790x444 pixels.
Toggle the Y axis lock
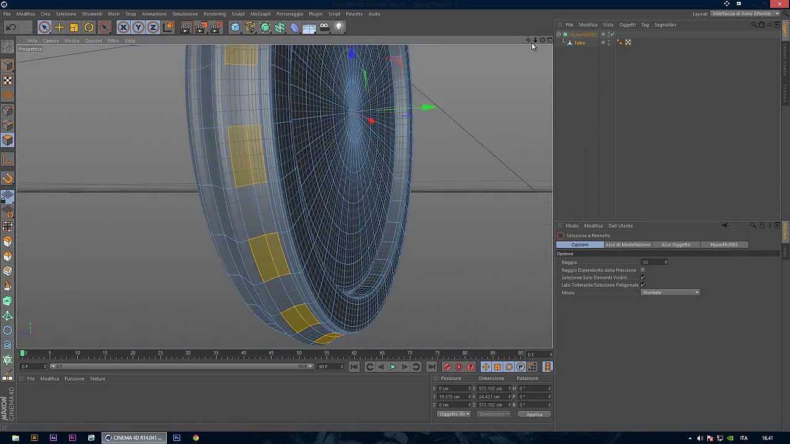(x=138, y=27)
